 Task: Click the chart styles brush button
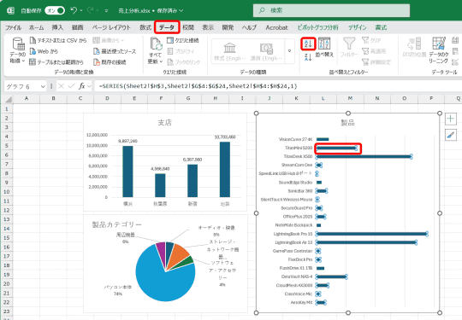coord(451,135)
